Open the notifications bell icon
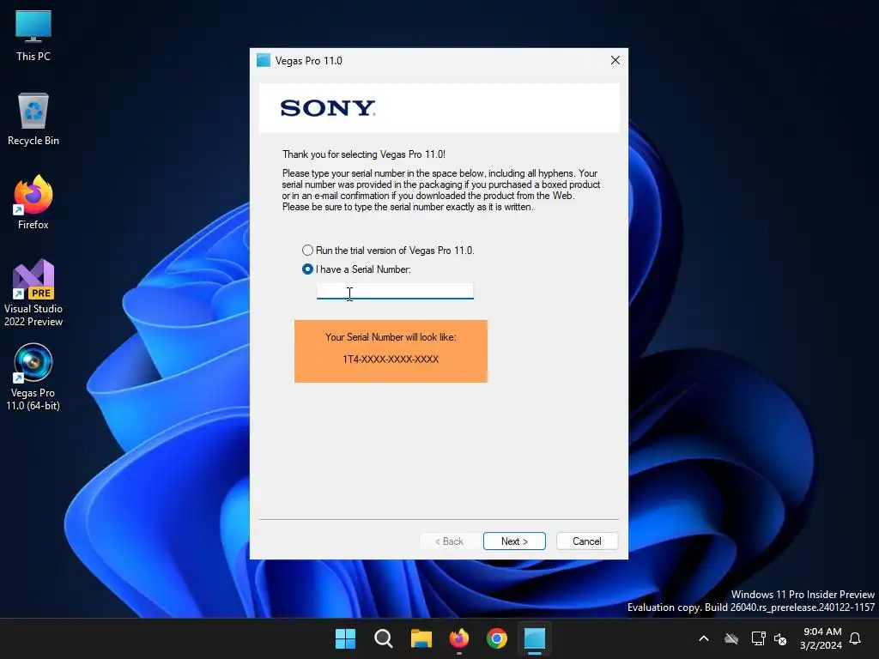 [855, 638]
